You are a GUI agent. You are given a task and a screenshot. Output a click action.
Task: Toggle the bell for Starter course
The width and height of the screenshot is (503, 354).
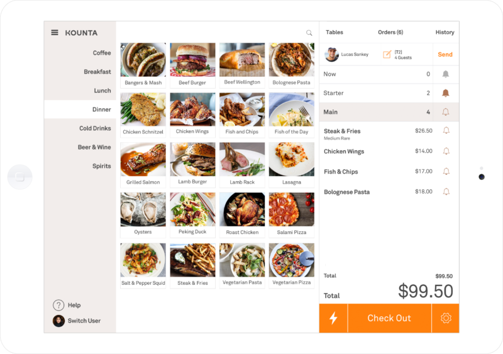click(446, 93)
